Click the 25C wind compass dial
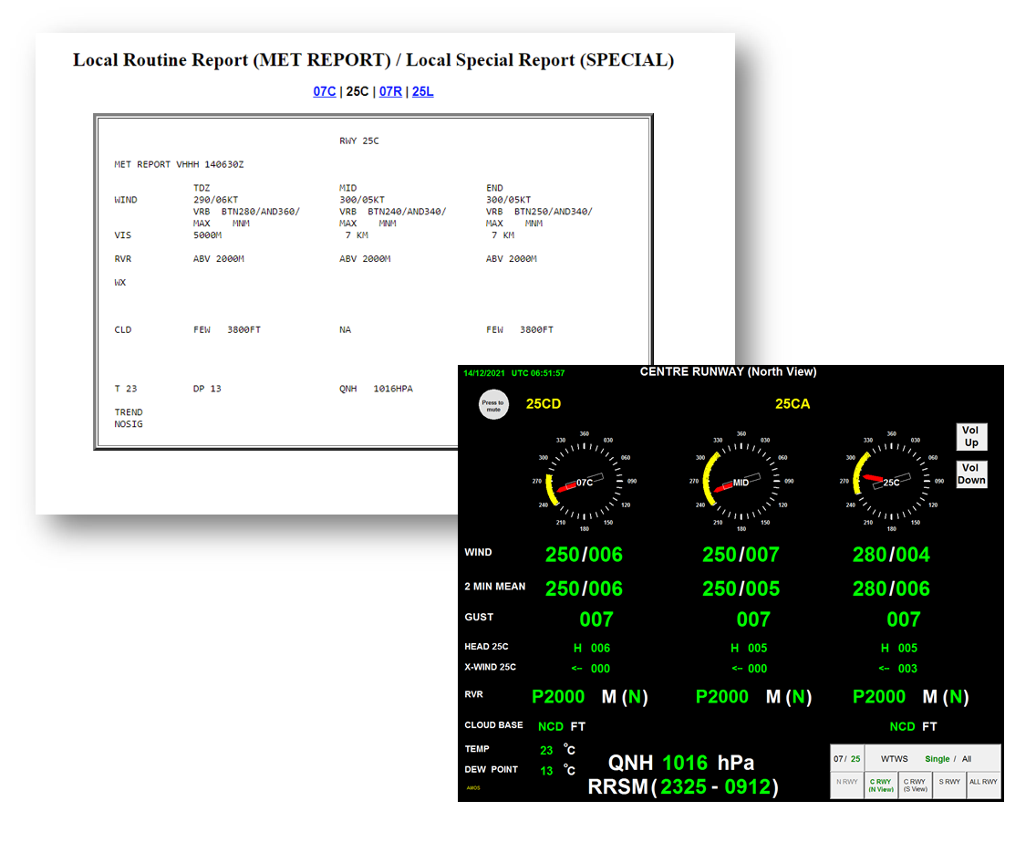 click(x=891, y=482)
